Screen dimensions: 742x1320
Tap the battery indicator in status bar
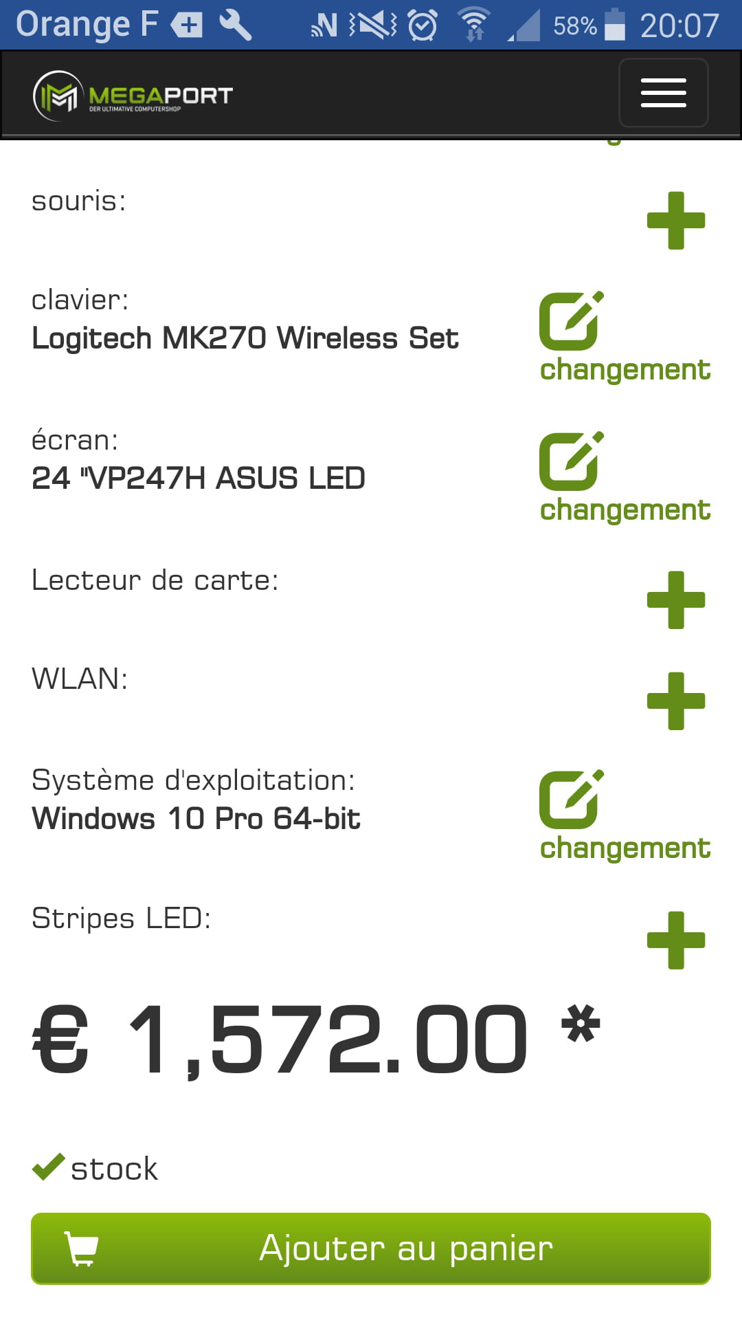[614, 25]
